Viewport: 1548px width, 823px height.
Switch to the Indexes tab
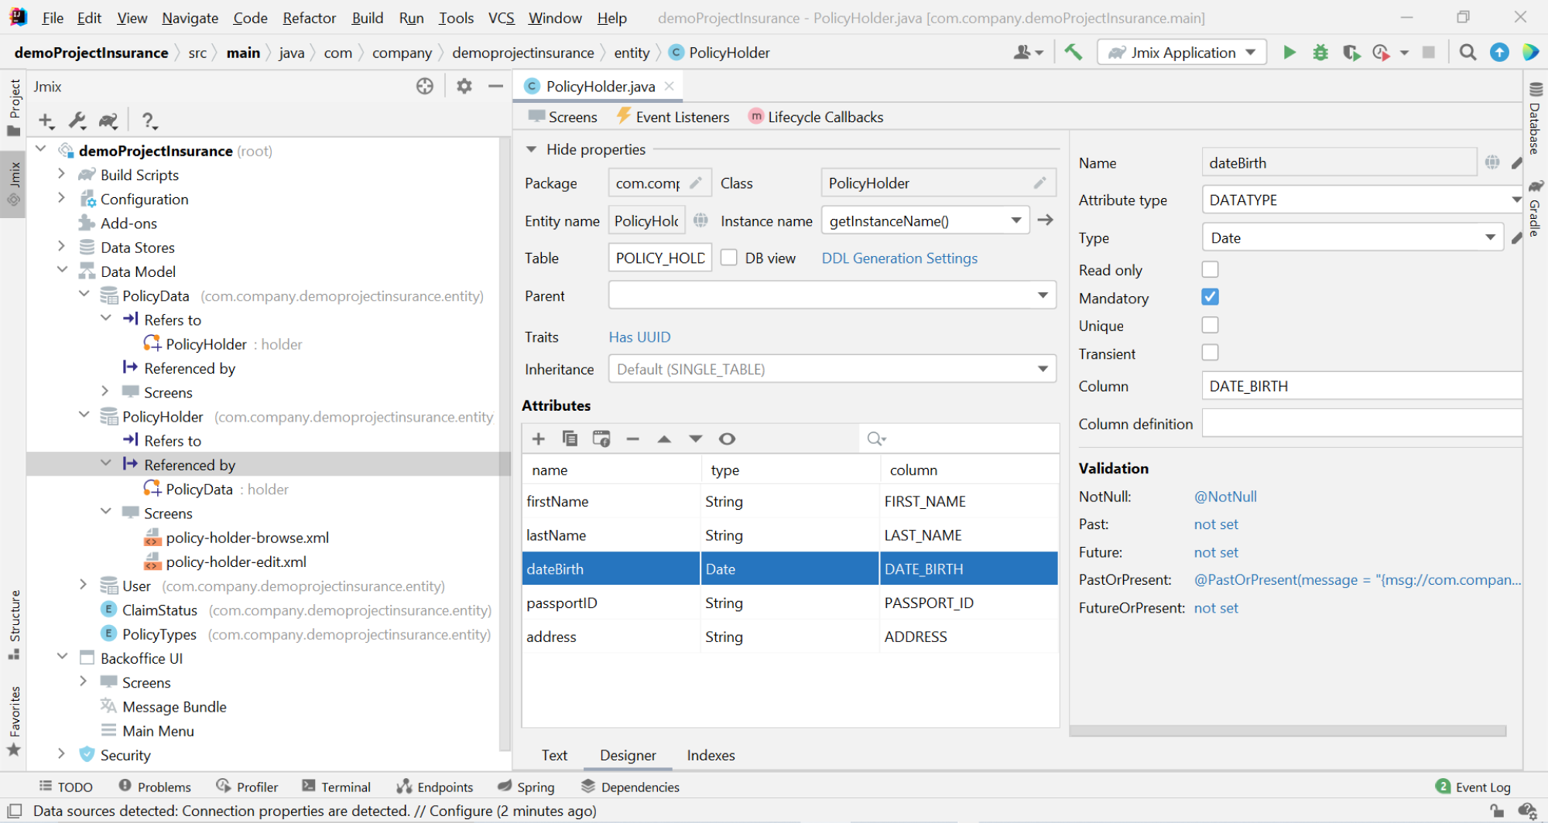[x=711, y=755]
